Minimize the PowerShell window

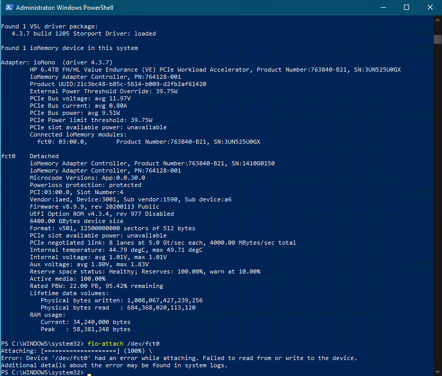382,8
